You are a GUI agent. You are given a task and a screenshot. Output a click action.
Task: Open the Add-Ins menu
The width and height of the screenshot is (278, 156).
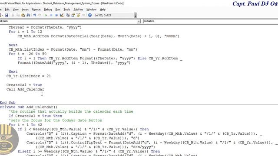point(78,10)
